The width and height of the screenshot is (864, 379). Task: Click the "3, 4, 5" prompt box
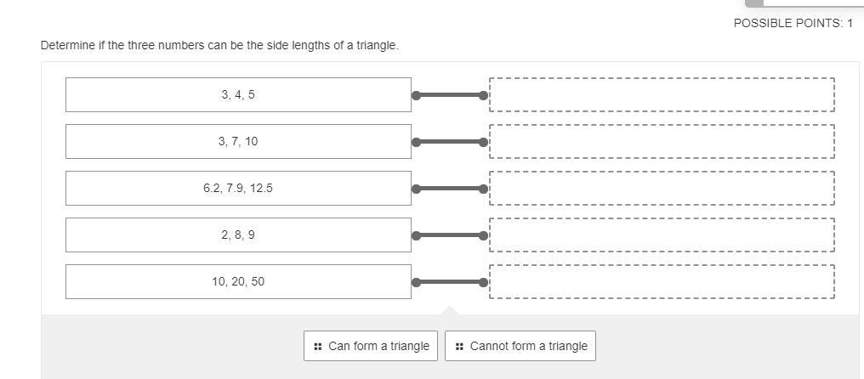click(x=238, y=95)
